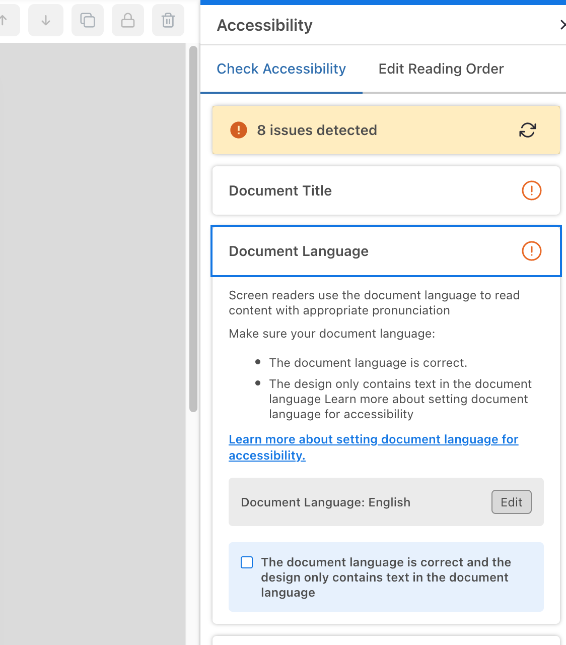Viewport: 566px width, 645px height.
Task: Click the refresh issues icon
Action: 527,130
